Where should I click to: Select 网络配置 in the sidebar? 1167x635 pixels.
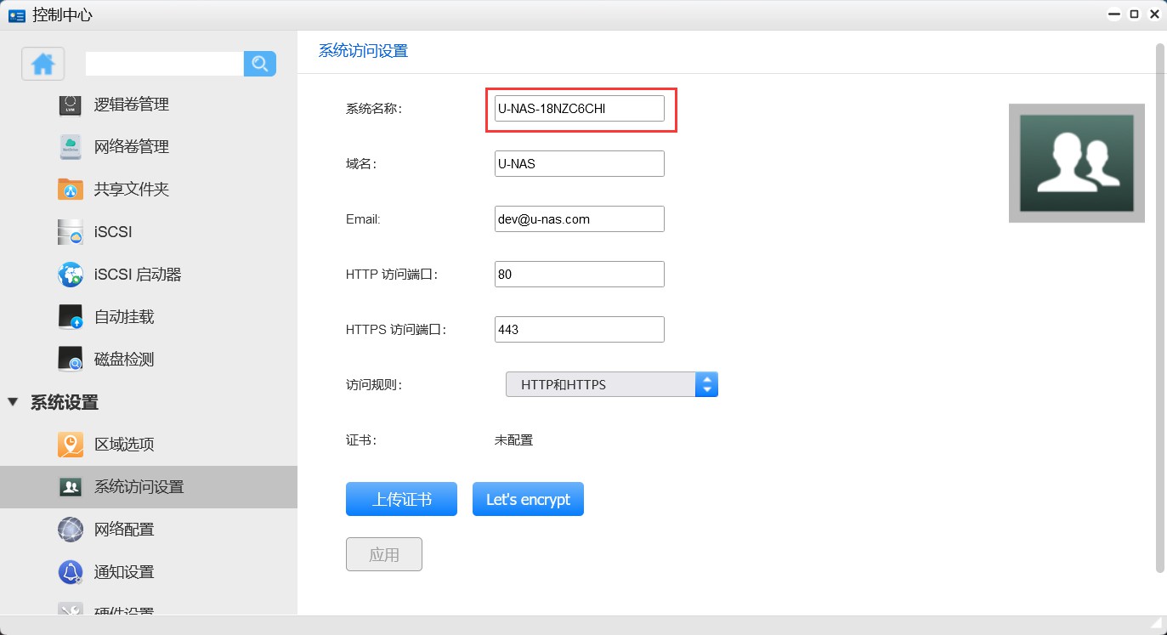(124, 530)
